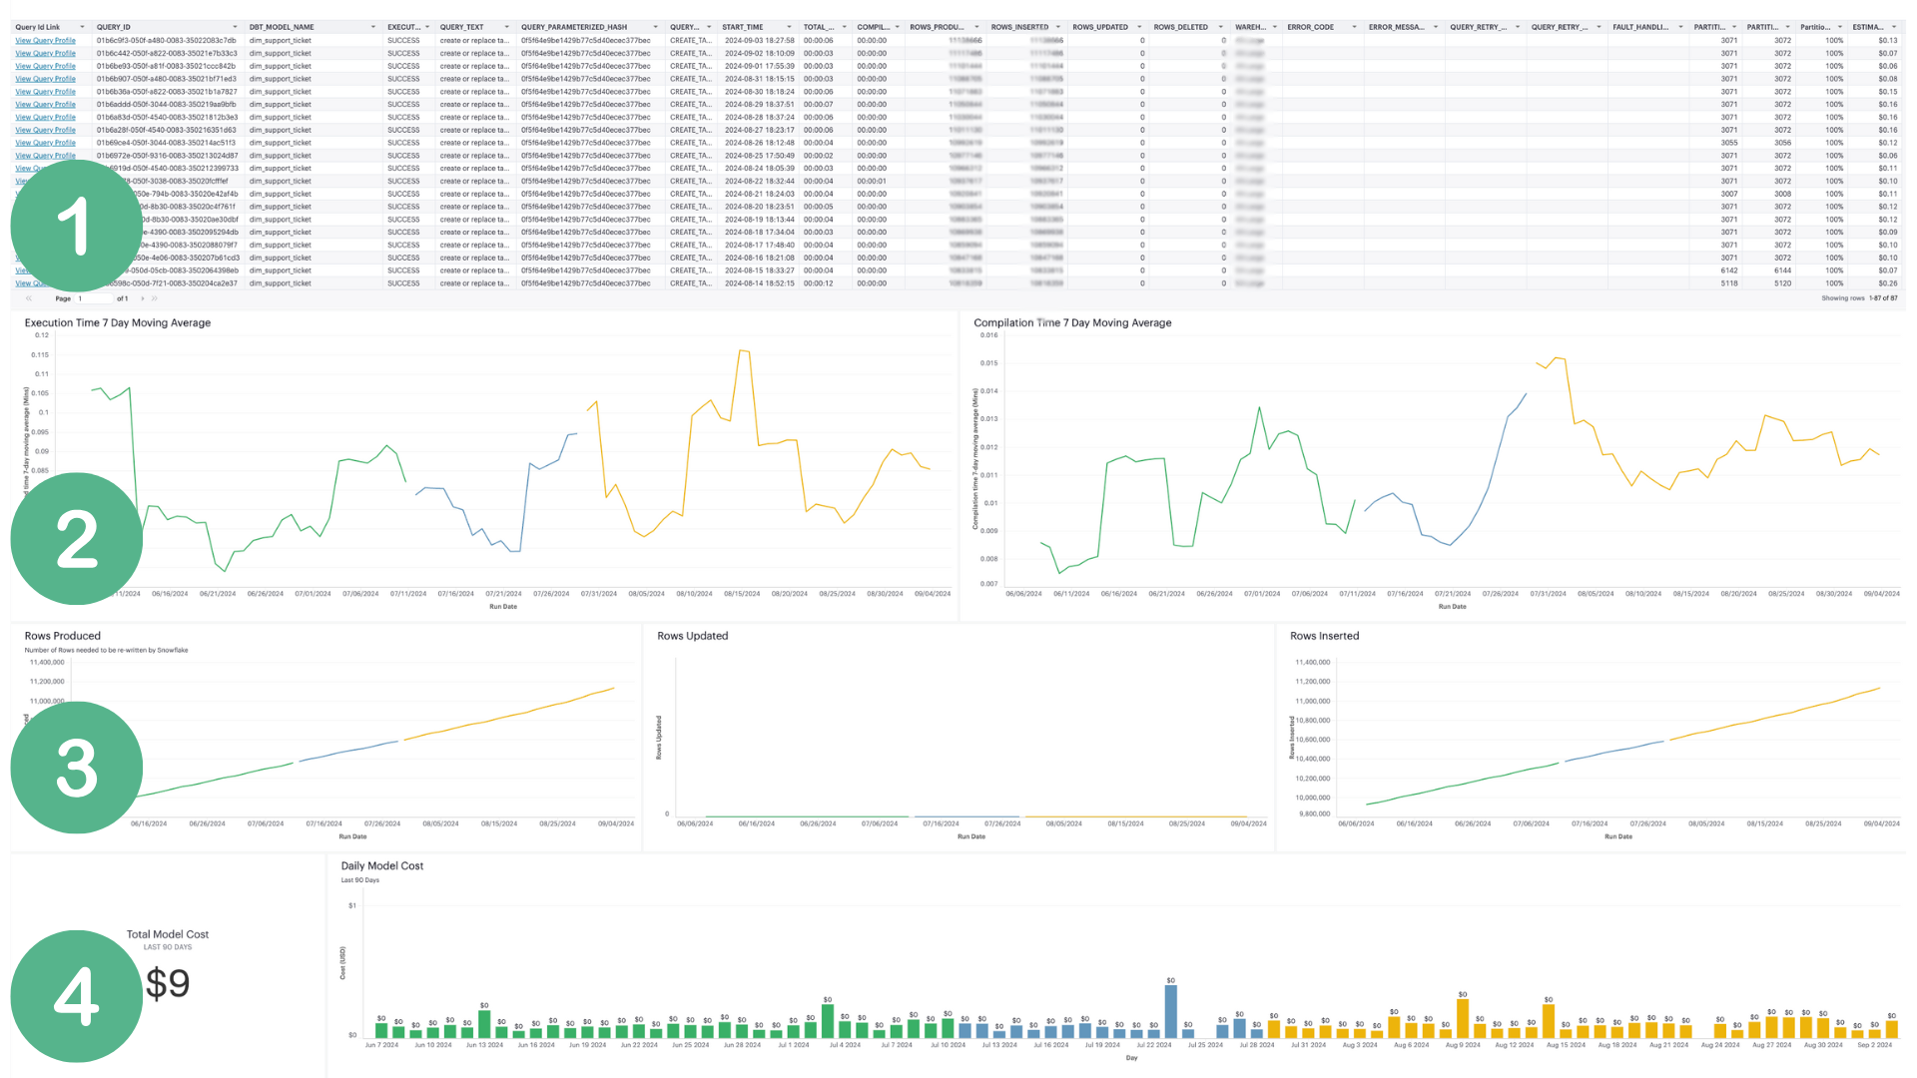Open View Query Profile for query 01b6a83d
The height and width of the screenshot is (1078, 1917).
[45, 118]
